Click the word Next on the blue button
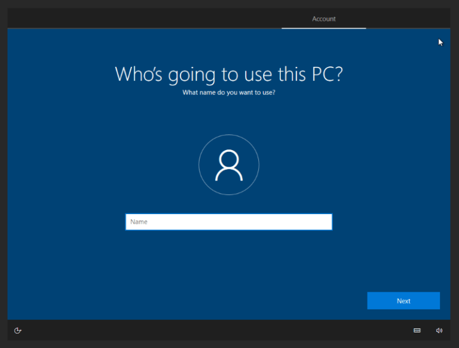Viewport: 459px width, 348px height. click(x=403, y=301)
